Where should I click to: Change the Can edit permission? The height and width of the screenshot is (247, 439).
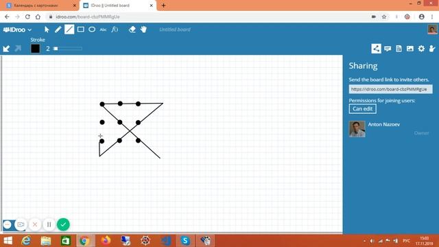(362, 108)
